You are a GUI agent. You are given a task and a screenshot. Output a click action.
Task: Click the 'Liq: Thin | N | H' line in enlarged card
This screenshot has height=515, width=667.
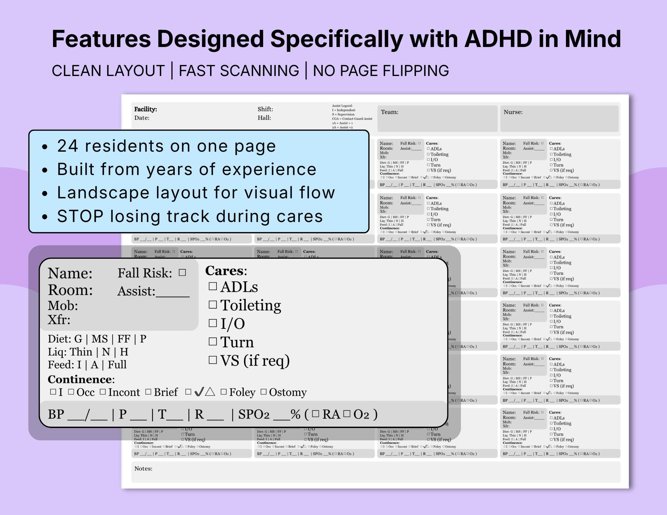[x=88, y=352]
